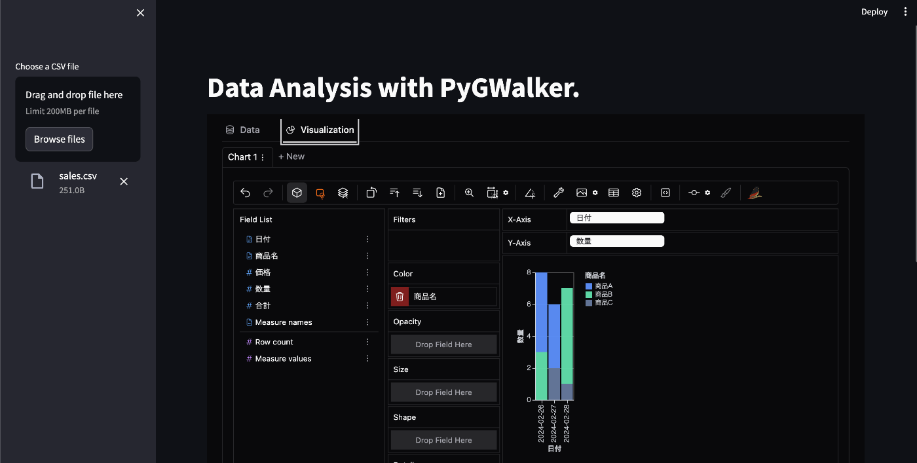
Task: Remove the uploaded sales.csv file
Action: [124, 181]
